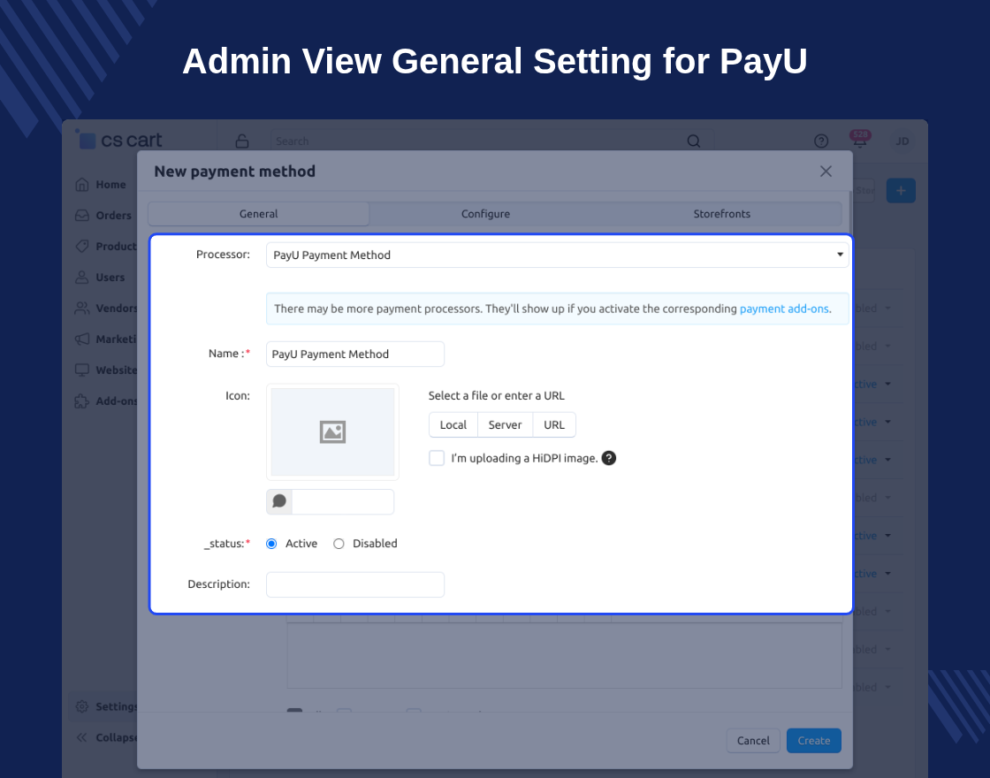The height and width of the screenshot is (778, 990).
Task: Cancel the new payment method
Action: 753,741
